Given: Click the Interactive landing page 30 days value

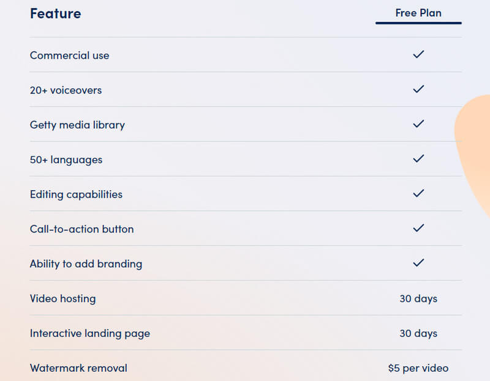Looking at the screenshot, I should 418,333.
